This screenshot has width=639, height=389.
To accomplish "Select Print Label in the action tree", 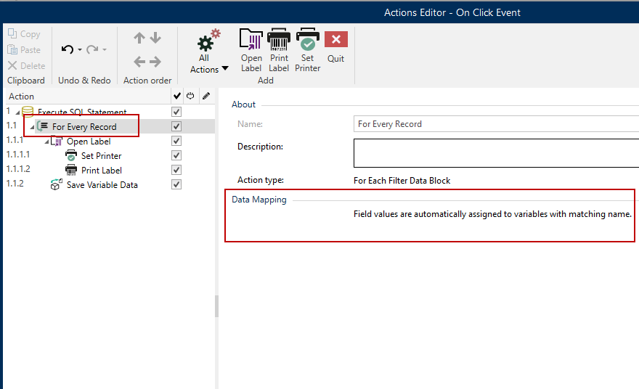I will (101, 171).
